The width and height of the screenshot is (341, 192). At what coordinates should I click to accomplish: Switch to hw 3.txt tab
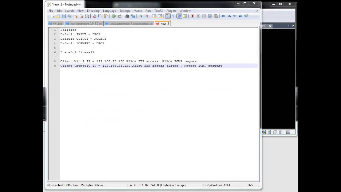tap(57, 24)
